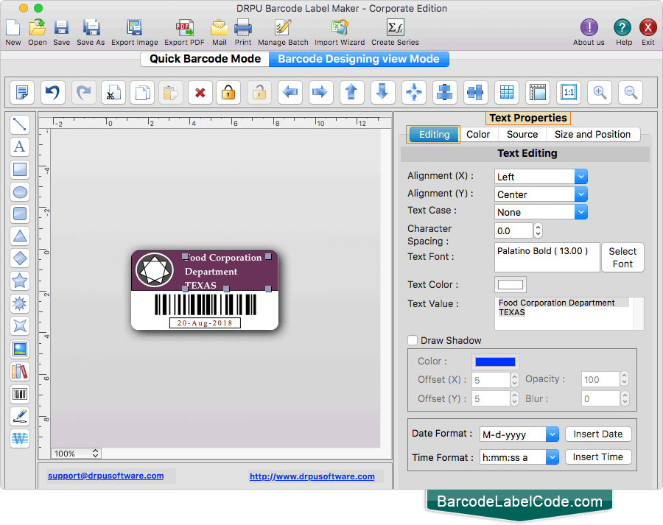
Task: Adjust the Character Spacing stepper
Action: 538,230
